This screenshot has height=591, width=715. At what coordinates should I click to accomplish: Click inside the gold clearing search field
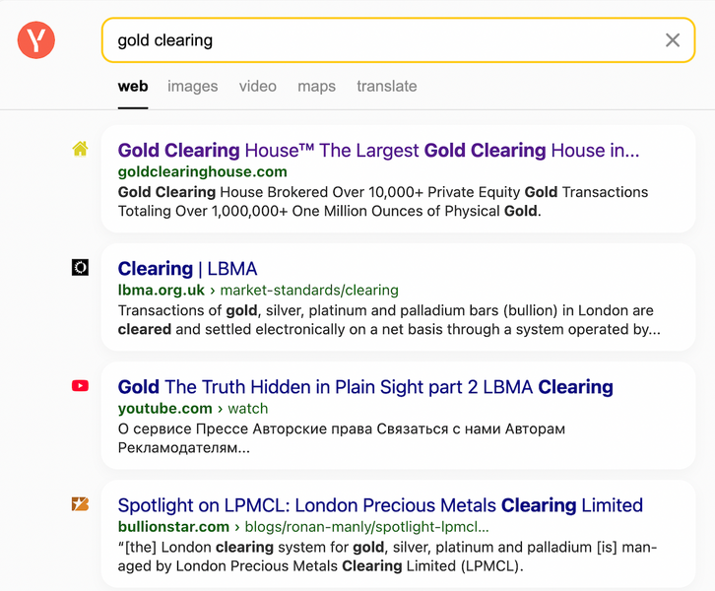pos(384,40)
